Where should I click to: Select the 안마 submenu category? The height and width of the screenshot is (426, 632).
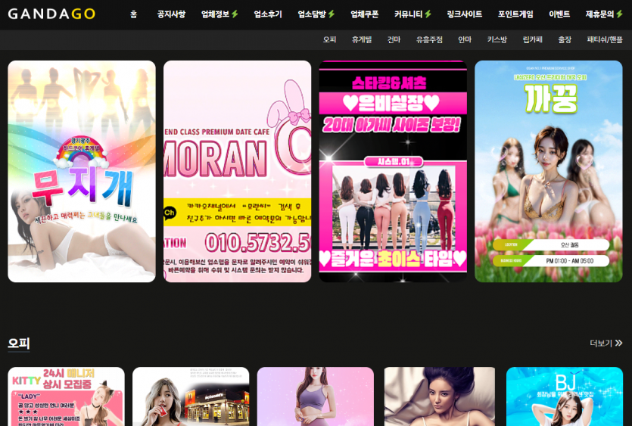tap(465, 39)
